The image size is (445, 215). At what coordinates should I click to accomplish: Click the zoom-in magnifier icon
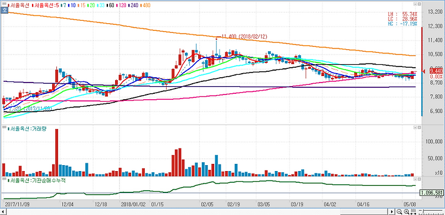[x=406, y=211]
